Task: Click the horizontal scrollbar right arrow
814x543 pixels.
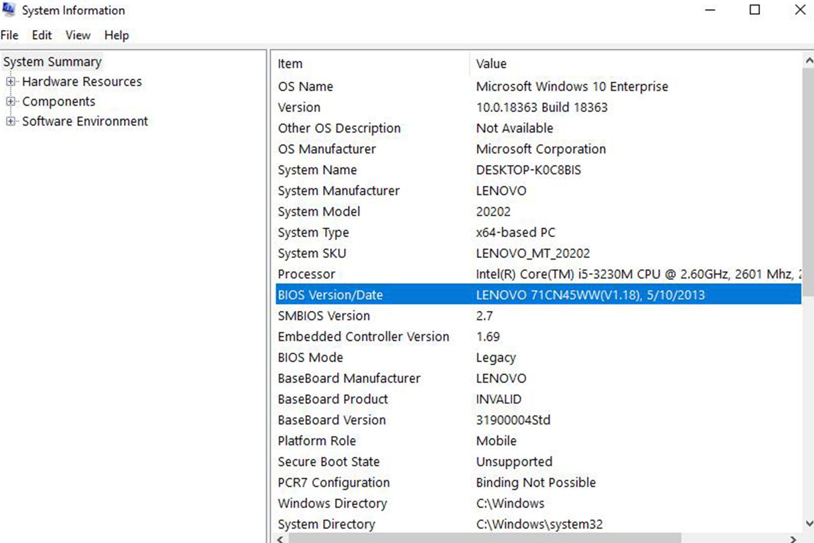Action: [793, 539]
